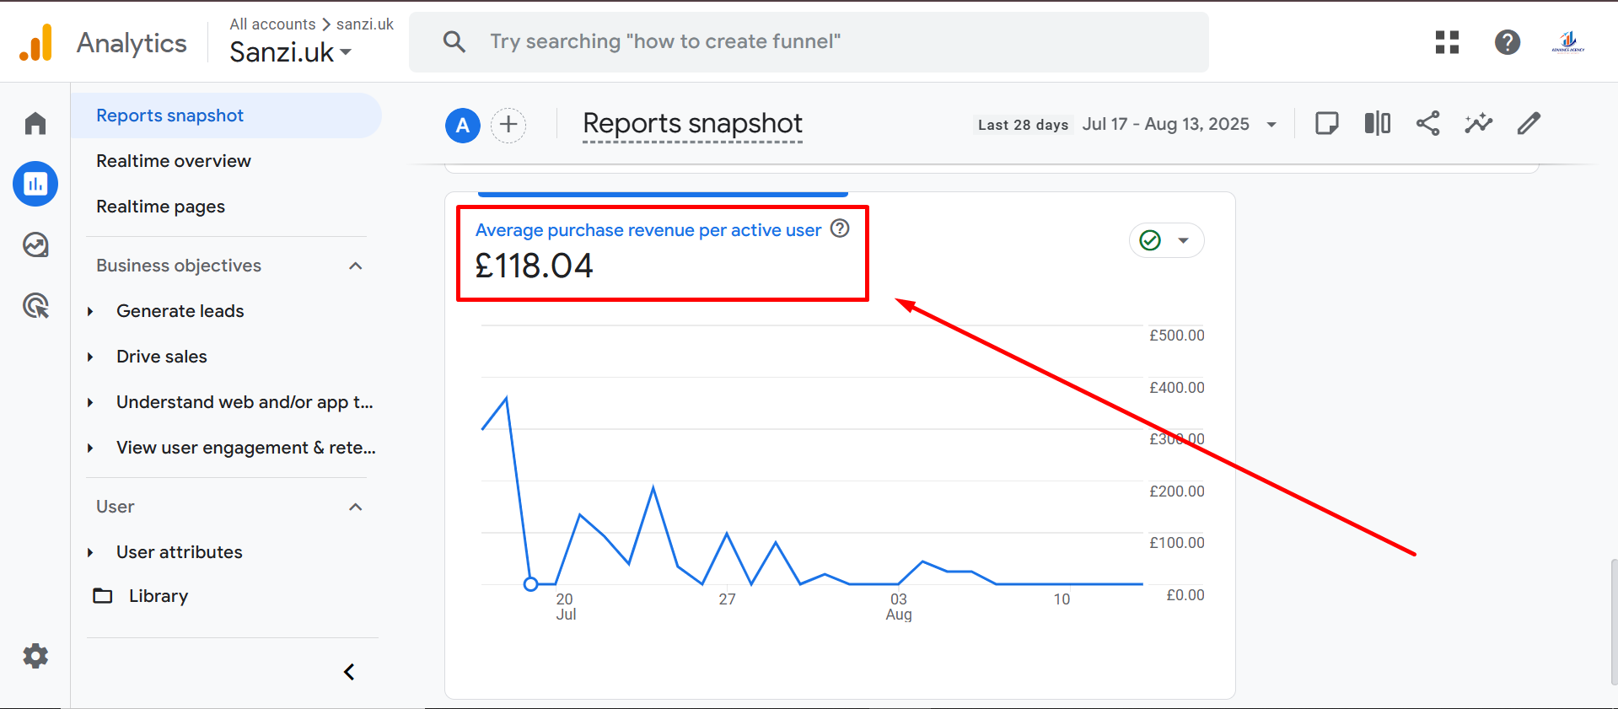This screenshot has width=1618, height=709.
Task: Open the date range dropdown
Action: pos(1178,125)
